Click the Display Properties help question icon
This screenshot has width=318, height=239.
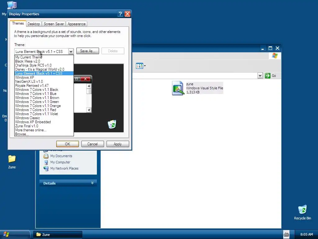click(120, 14)
